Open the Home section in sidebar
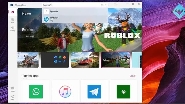 (x=13, y=12)
